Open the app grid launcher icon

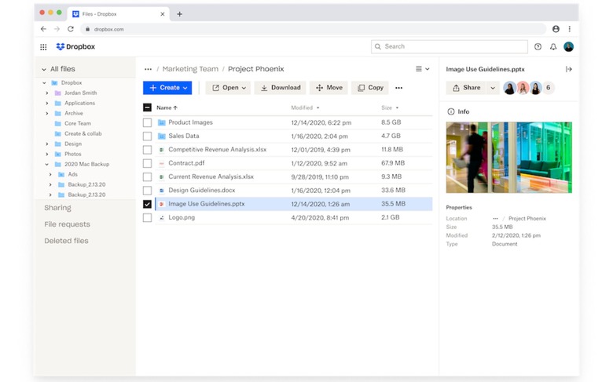point(43,47)
